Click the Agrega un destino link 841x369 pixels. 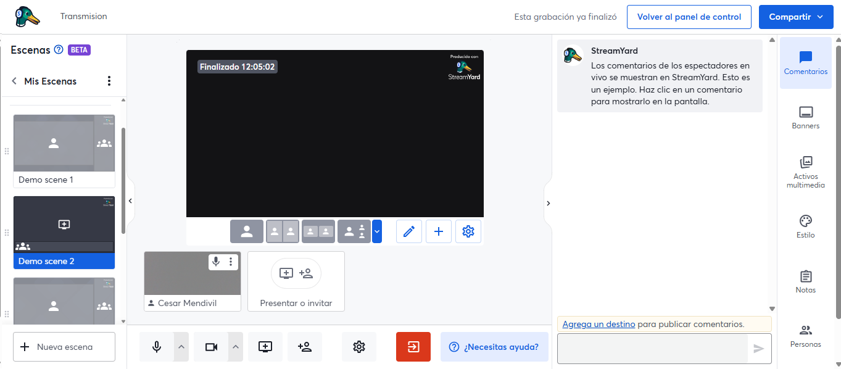(599, 324)
